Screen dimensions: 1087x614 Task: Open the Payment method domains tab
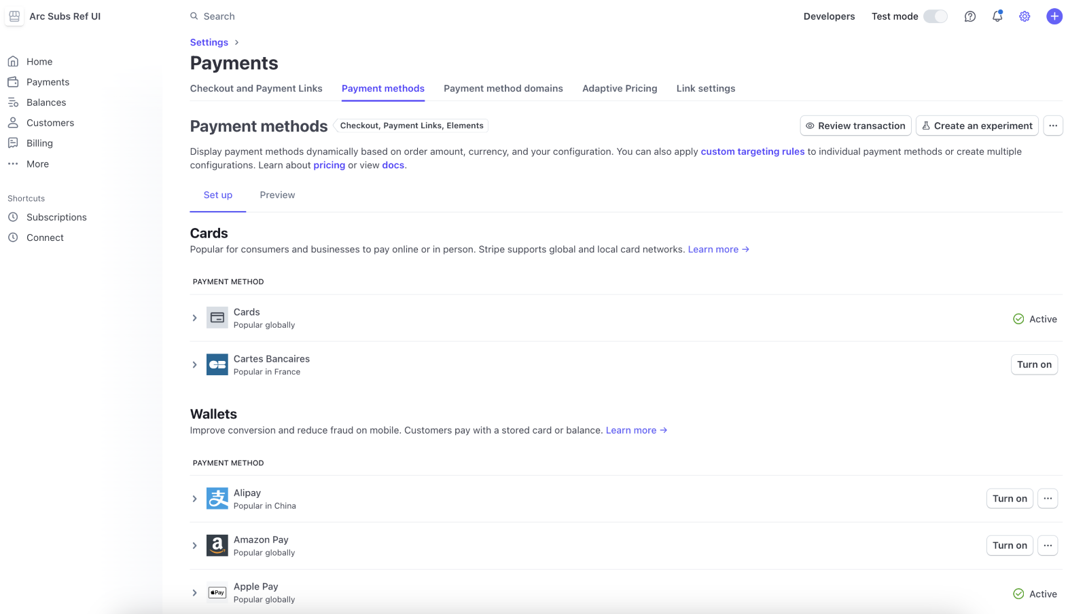pos(503,88)
